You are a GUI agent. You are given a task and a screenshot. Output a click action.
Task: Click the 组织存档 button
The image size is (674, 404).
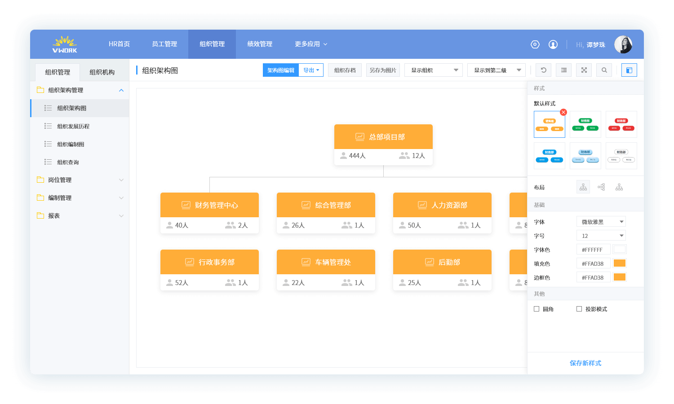pyautogui.click(x=345, y=70)
